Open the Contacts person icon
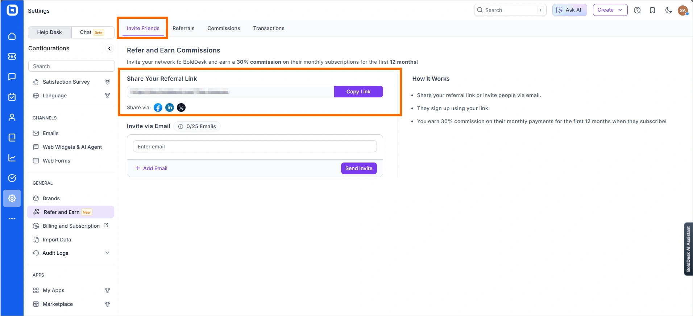Screen dimensions: 693x316 click(12, 117)
